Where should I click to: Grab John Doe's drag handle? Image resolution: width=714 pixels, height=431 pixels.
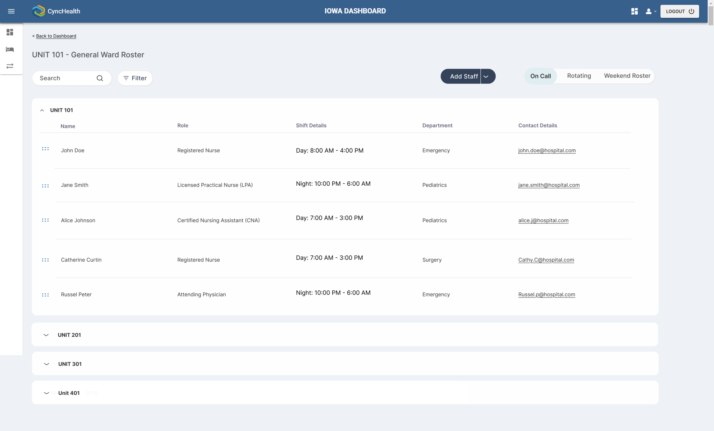45,149
